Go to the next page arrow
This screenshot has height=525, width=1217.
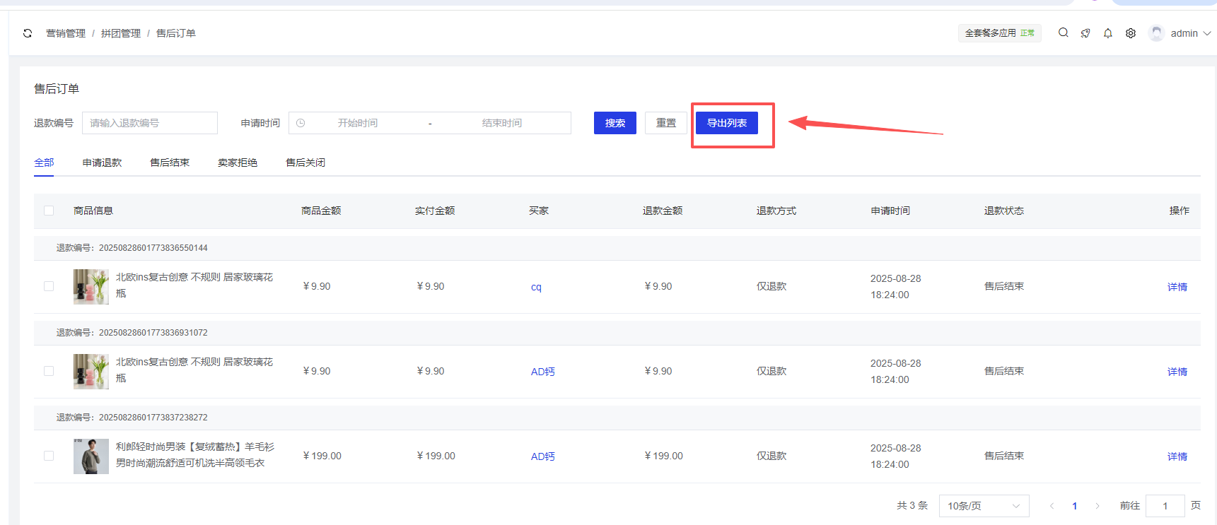[x=1097, y=506]
